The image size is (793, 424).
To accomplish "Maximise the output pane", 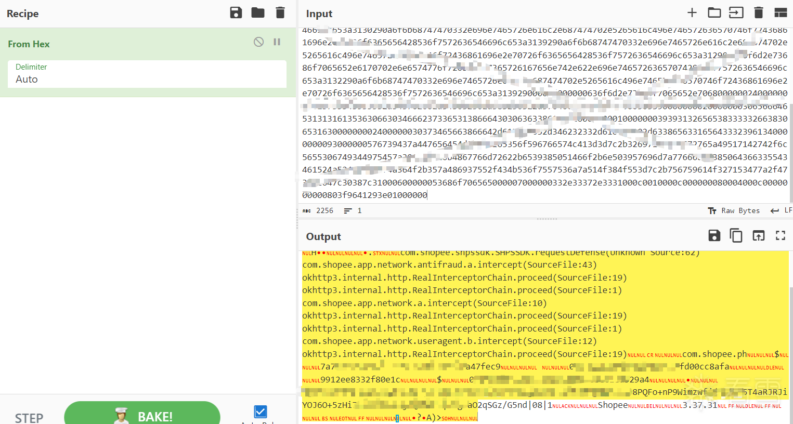I will (x=781, y=235).
